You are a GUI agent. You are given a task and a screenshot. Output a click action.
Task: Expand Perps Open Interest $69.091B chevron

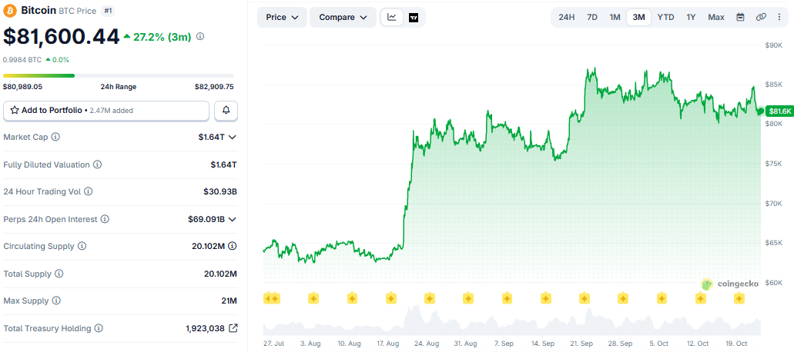[x=233, y=219]
